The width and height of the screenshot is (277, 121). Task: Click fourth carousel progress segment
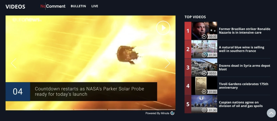tap(125, 110)
